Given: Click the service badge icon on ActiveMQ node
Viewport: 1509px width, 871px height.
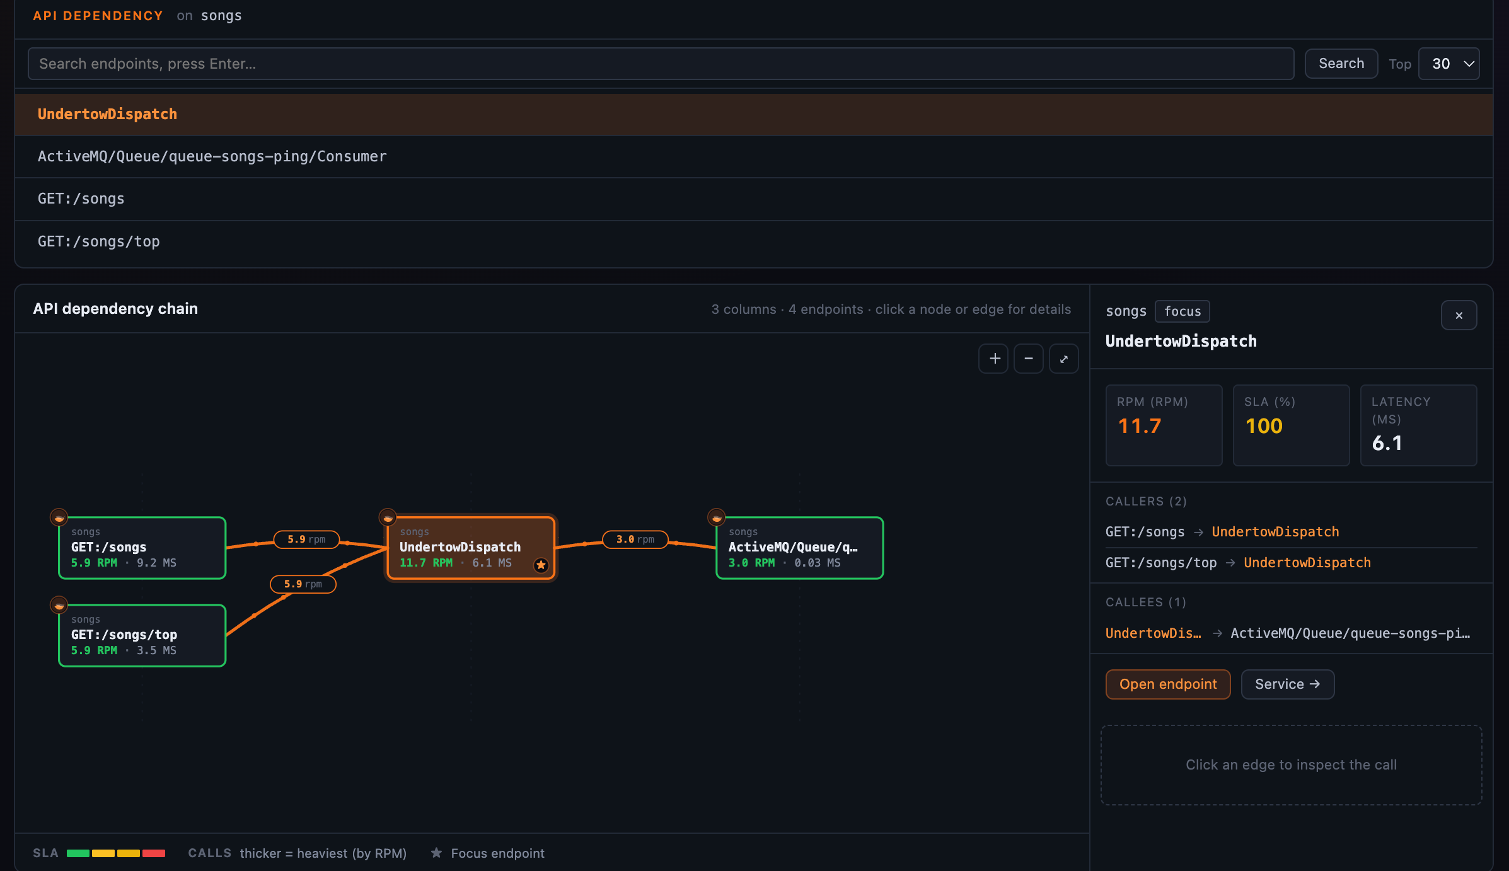Looking at the screenshot, I should (x=717, y=517).
